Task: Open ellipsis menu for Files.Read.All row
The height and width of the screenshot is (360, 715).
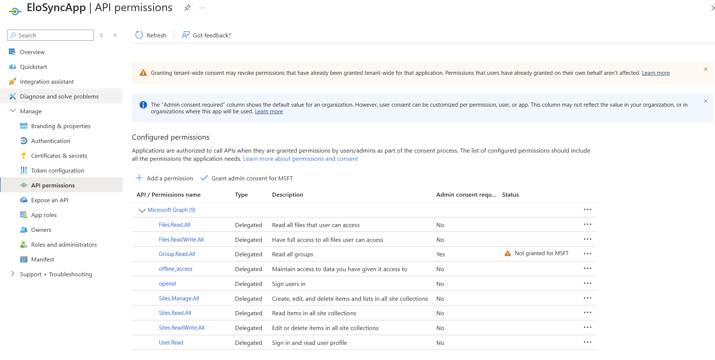Action: [x=587, y=224]
